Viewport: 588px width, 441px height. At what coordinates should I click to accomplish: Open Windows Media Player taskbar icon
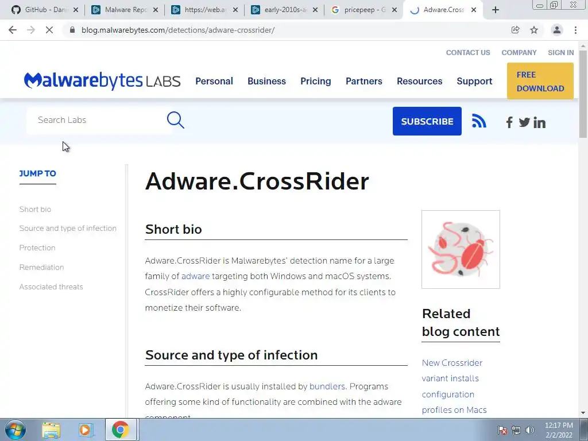[86, 430]
